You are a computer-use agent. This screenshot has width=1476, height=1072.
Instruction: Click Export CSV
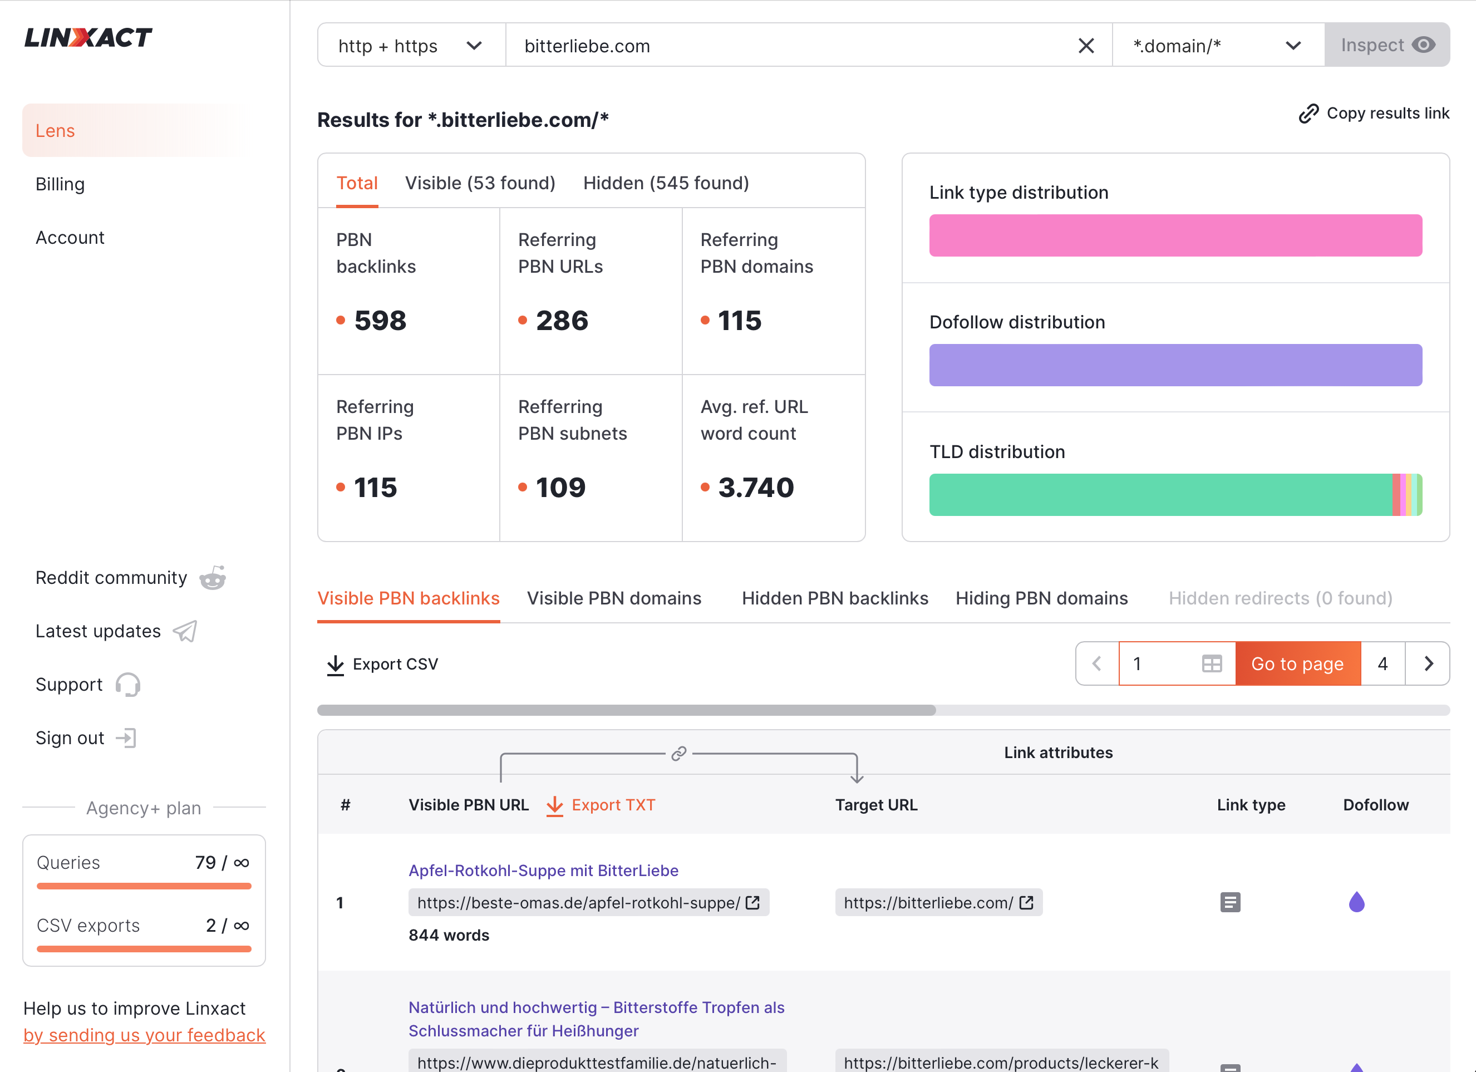coord(383,665)
